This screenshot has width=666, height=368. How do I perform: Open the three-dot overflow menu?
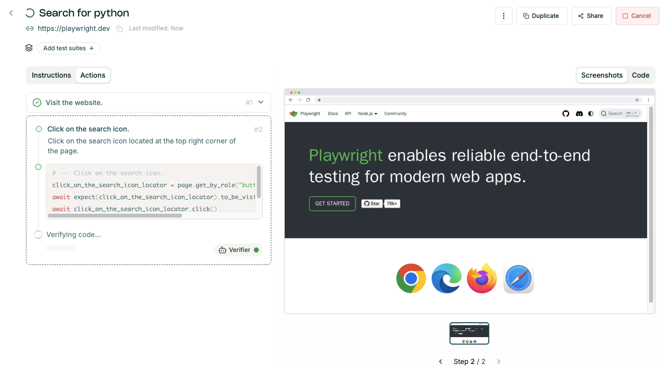pyautogui.click(x=503, y=15)
